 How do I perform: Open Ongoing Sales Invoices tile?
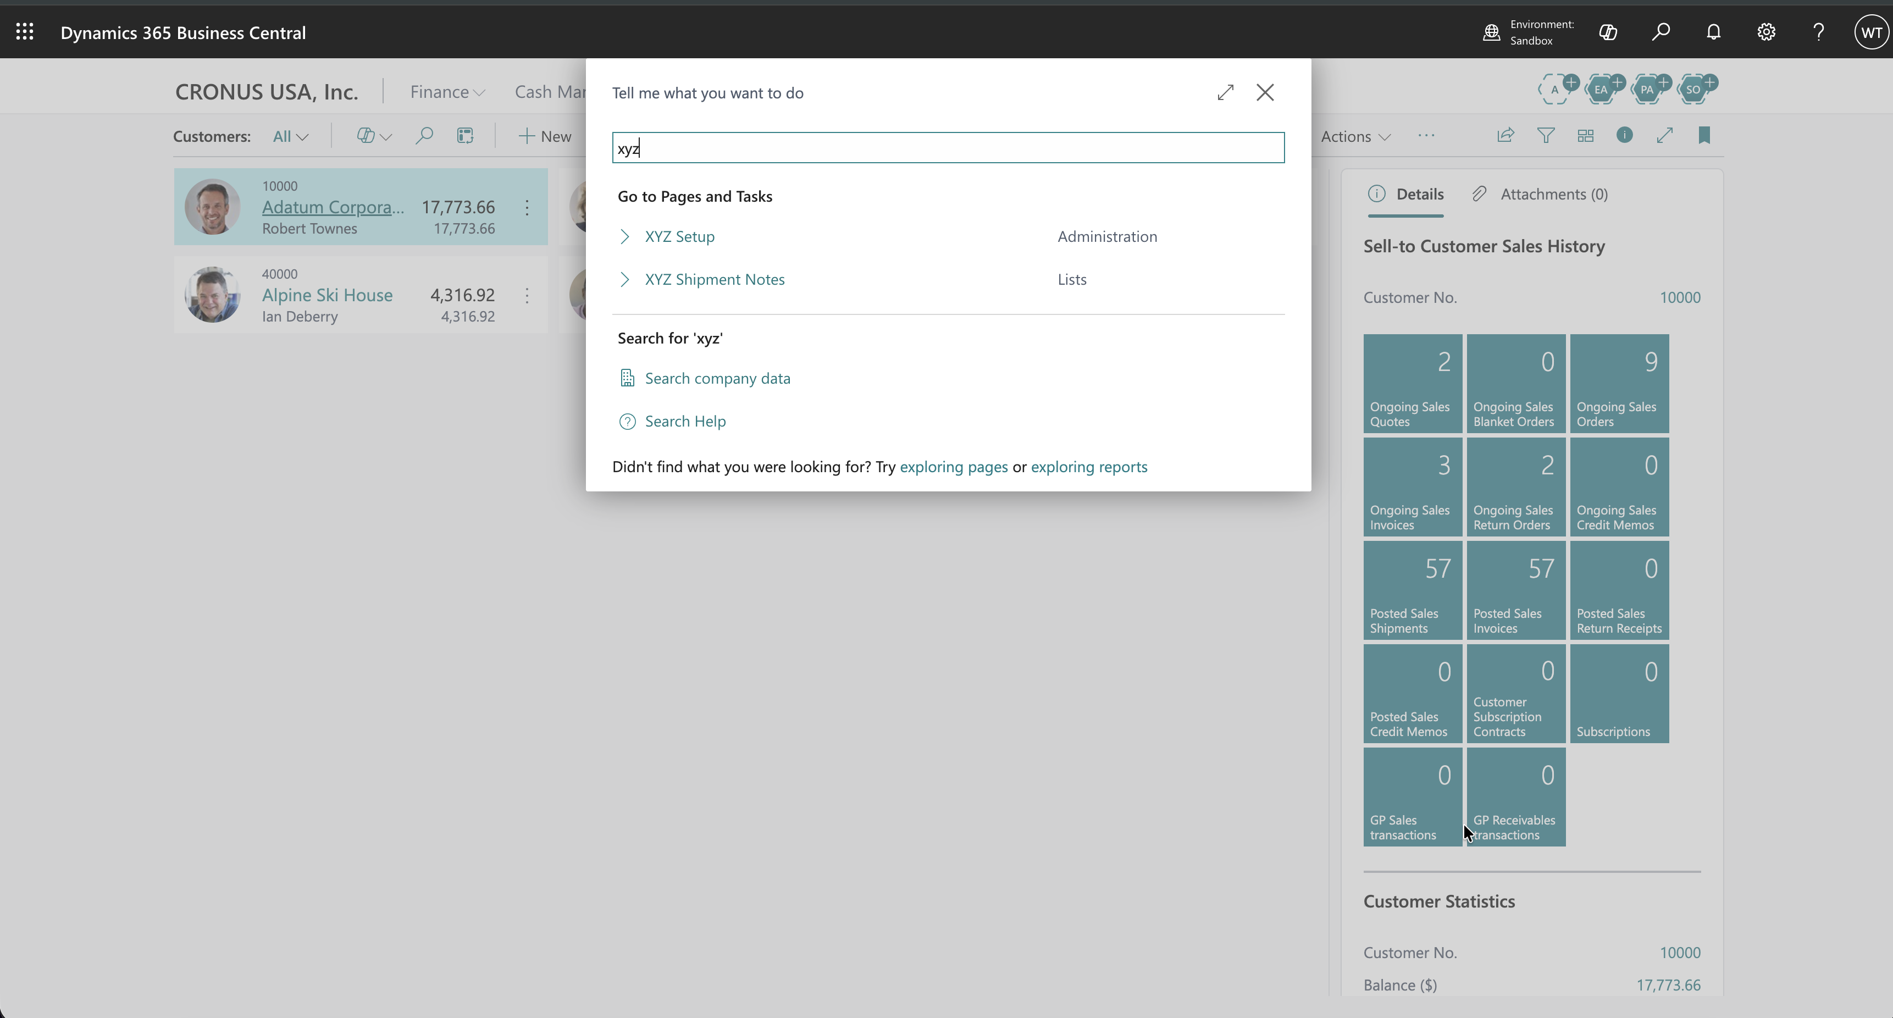(1413, 488)
